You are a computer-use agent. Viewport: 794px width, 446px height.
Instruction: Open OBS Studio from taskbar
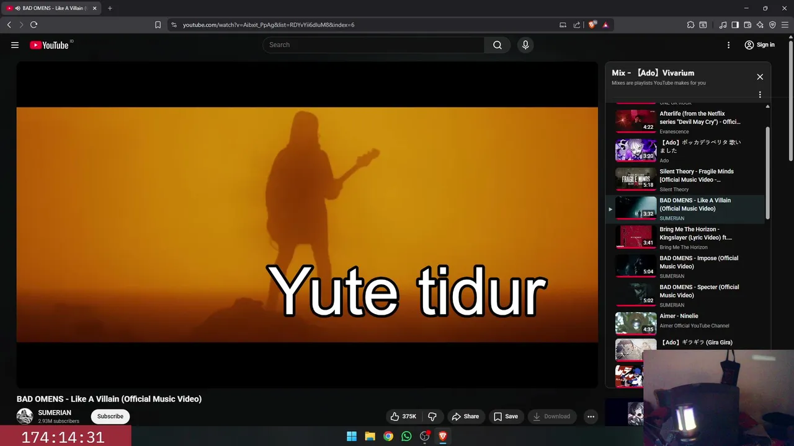coord(425,436)
